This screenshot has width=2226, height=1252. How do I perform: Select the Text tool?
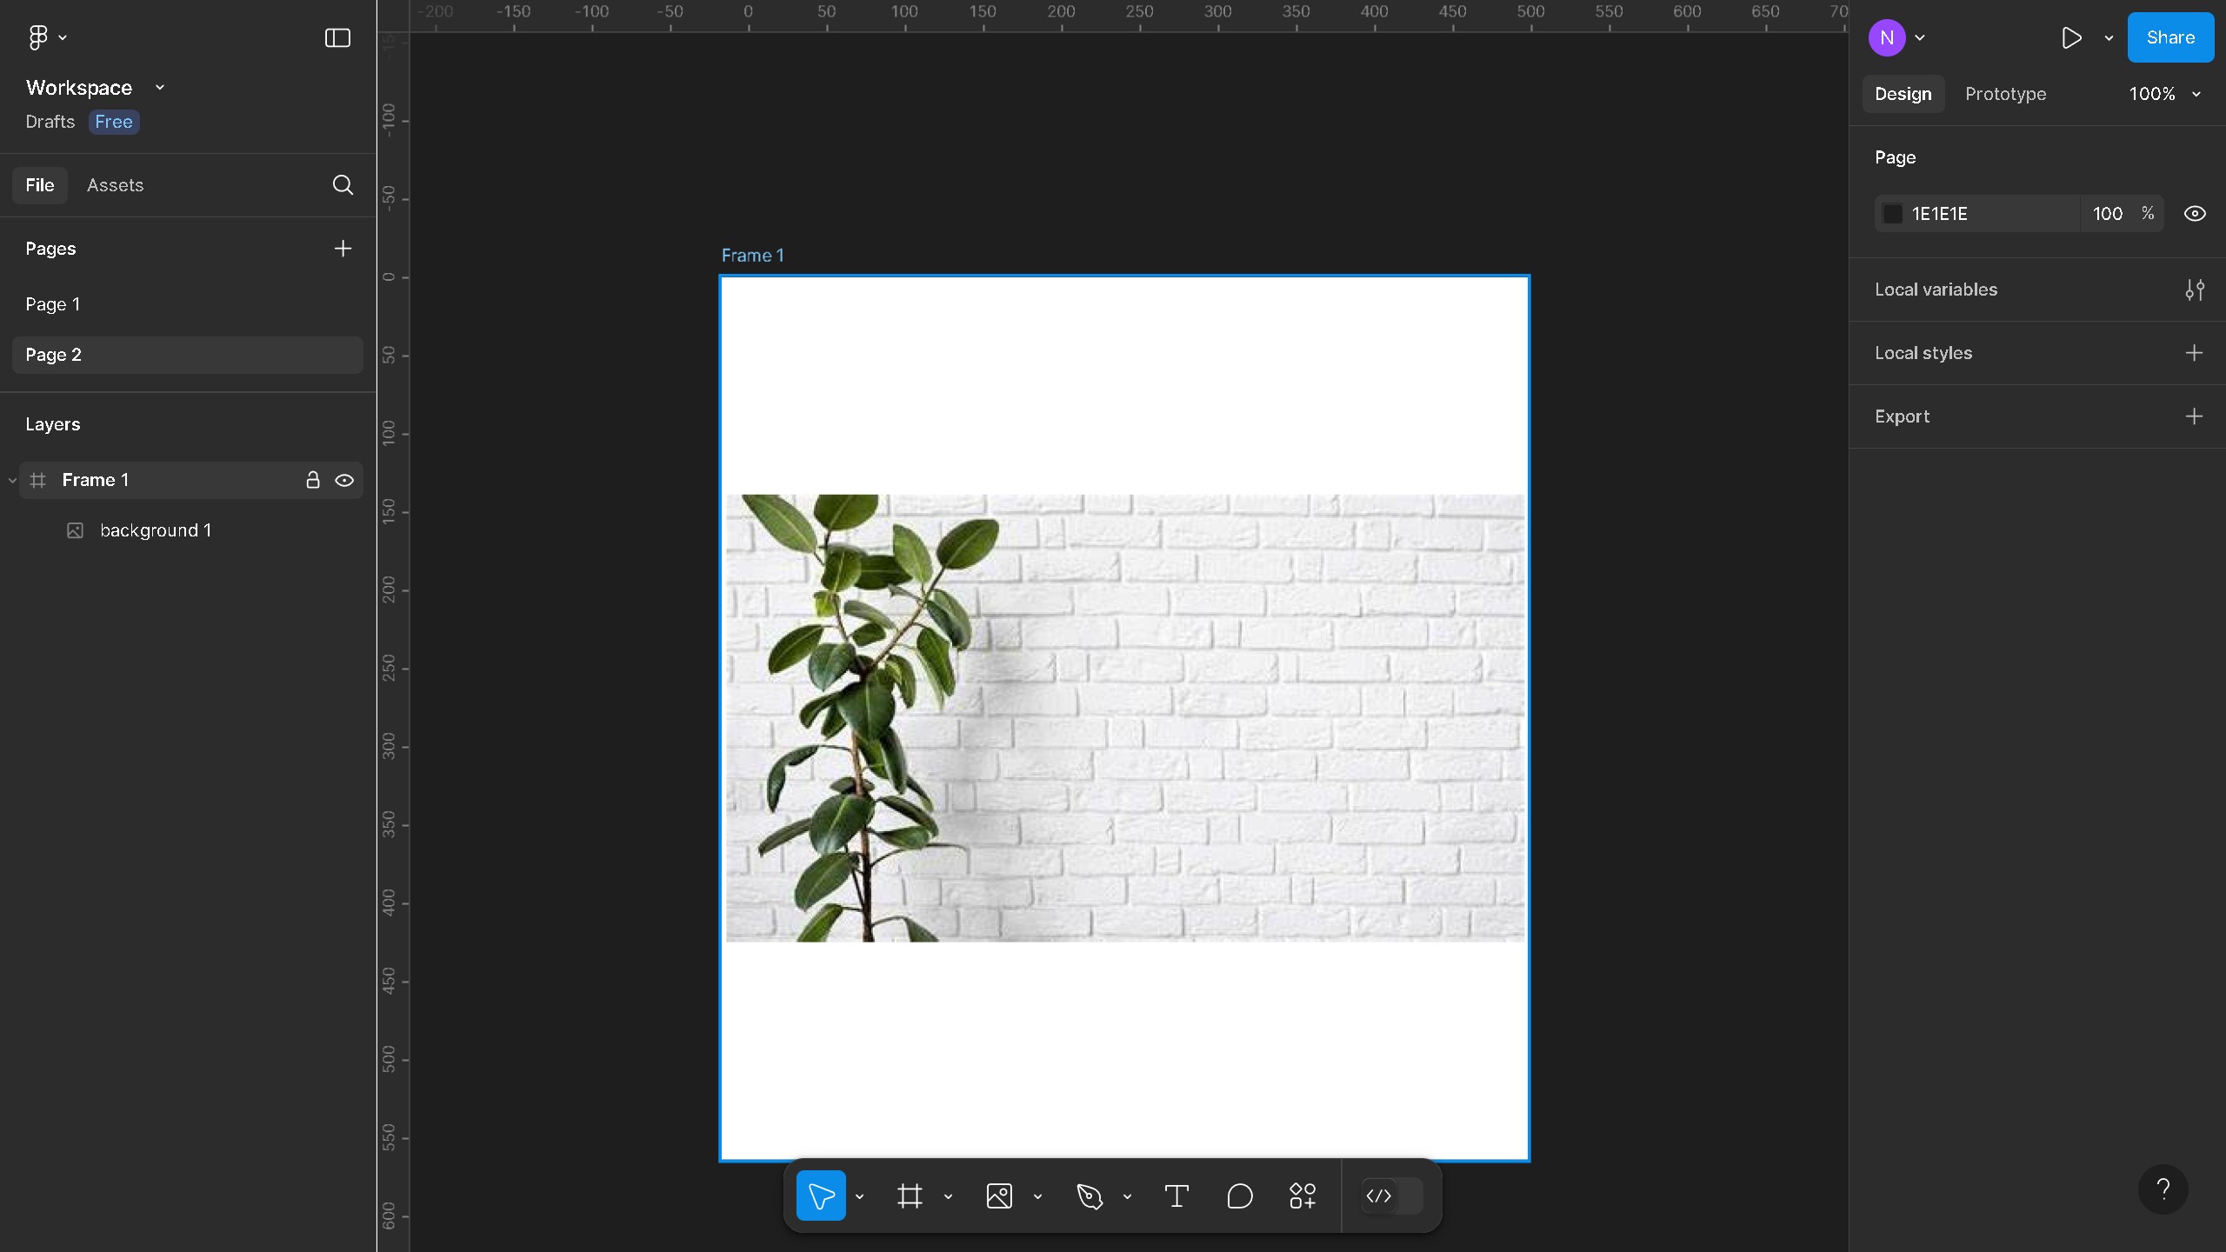1176,1195
